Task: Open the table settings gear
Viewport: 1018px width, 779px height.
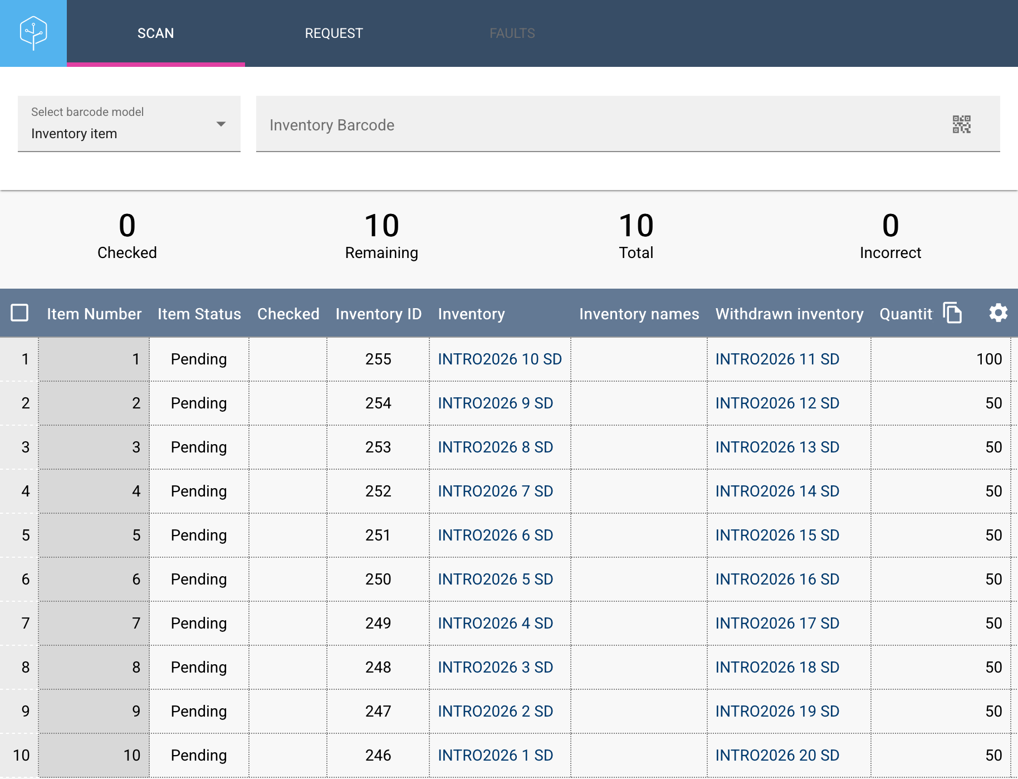Action: click(998, 313)
